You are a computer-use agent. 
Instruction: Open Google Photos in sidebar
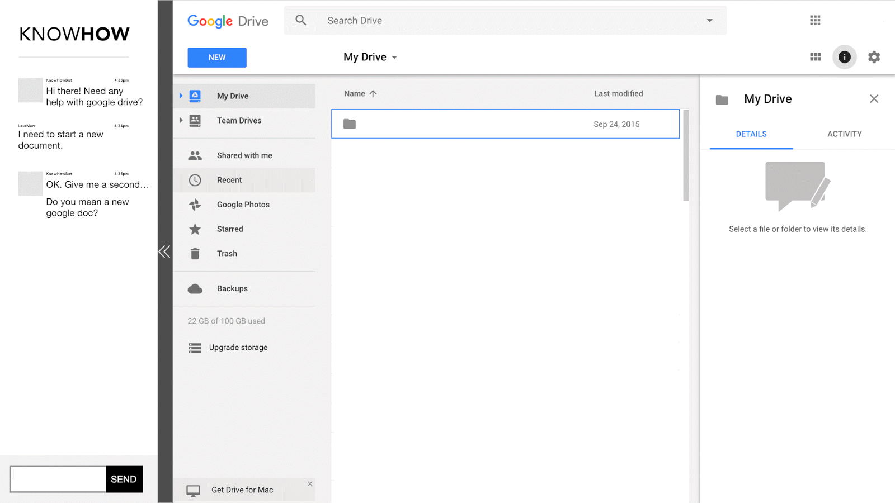tap(243, 205)
